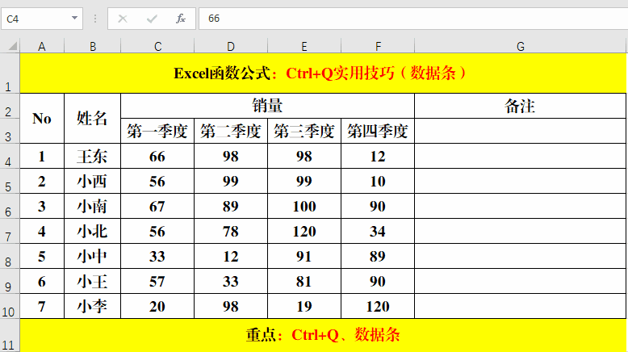The width and height of the screenshot is (628, 352).
Task: Select the name cell 小南
Action: pos(93,206)
